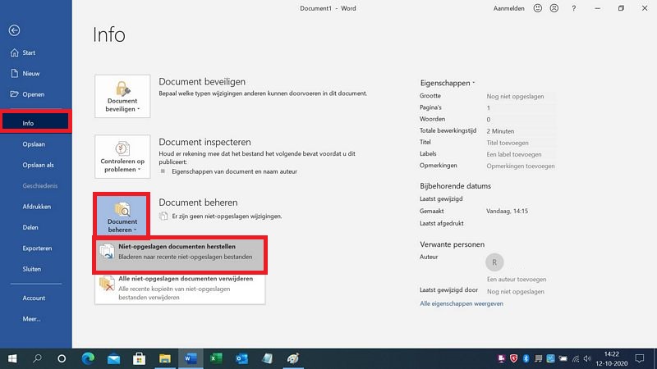Open the notification center icon

point(640,358)
